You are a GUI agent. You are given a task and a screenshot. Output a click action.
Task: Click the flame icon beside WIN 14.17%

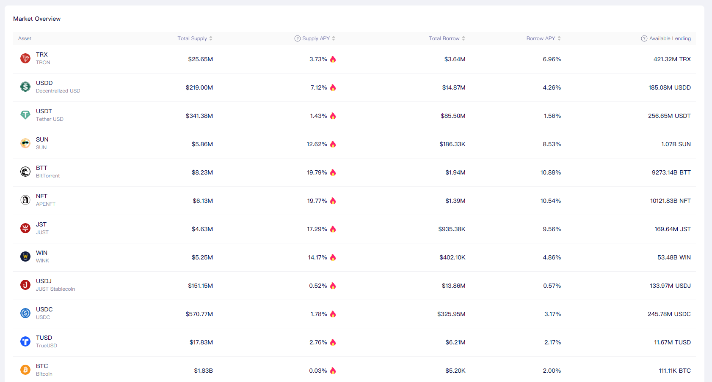333,257
